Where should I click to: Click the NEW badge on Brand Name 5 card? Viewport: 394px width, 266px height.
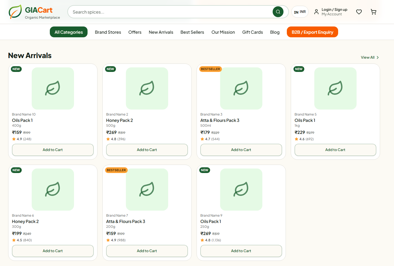(299, 69)
